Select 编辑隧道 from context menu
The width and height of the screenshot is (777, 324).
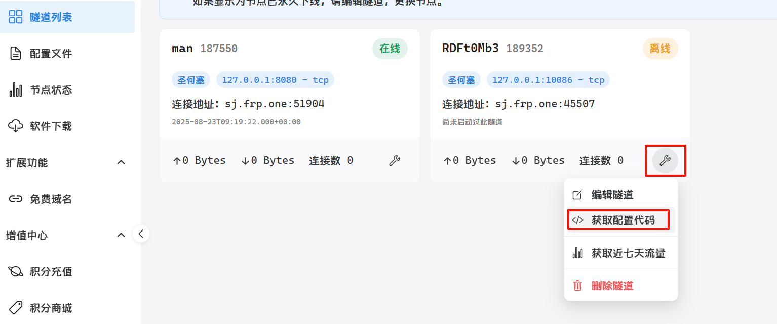pos(612,195)
